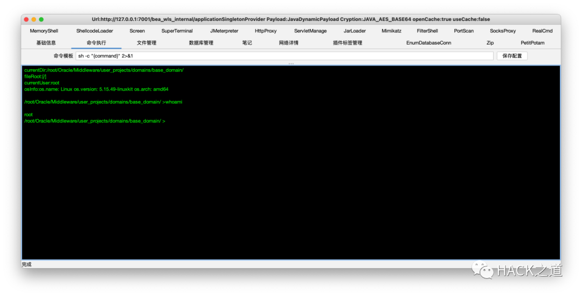Select the 命令执行 tab
Screen dimensions: 582x296
pos(96,43)
